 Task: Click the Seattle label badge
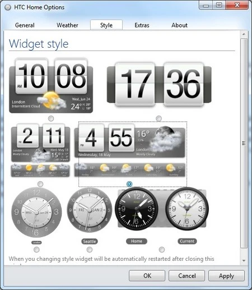coord(90,241)
